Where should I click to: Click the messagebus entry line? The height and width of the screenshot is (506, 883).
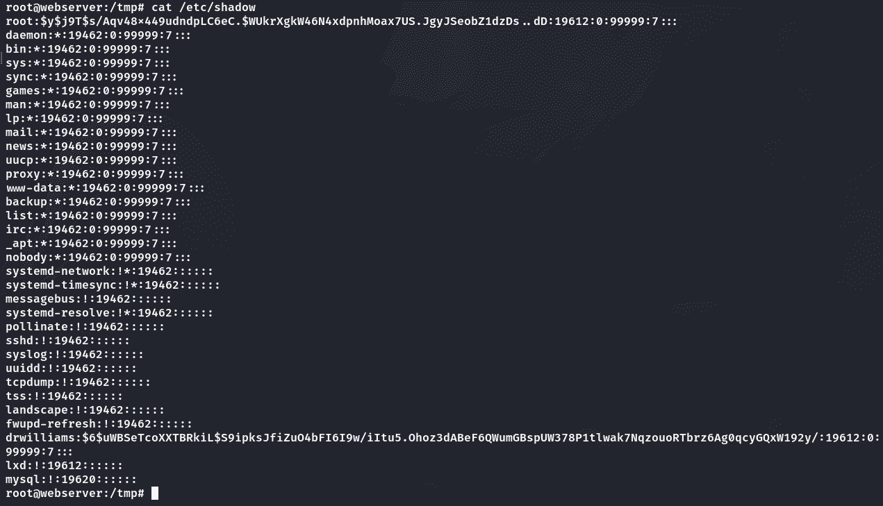[x=88, y=299]
